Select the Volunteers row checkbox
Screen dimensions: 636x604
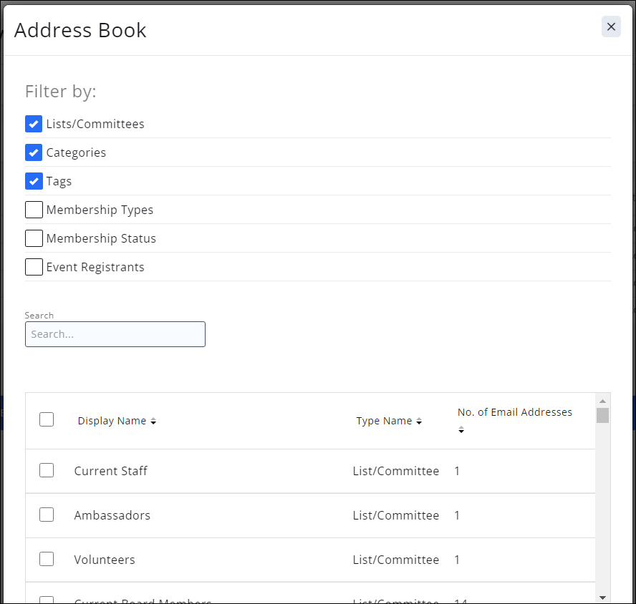tap(47, 559)
